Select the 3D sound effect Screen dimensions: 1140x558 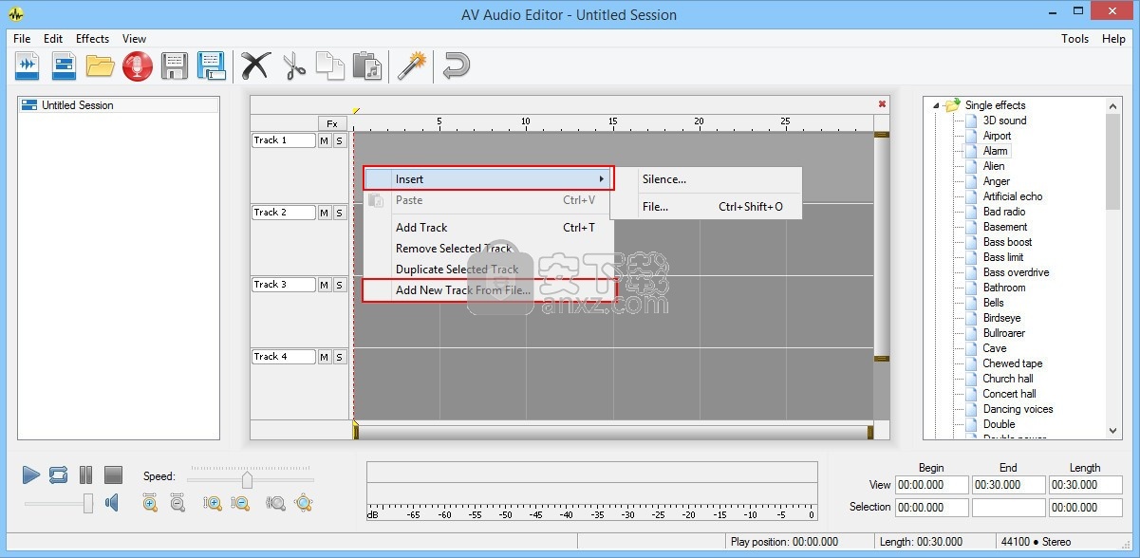coord(1004,121)
